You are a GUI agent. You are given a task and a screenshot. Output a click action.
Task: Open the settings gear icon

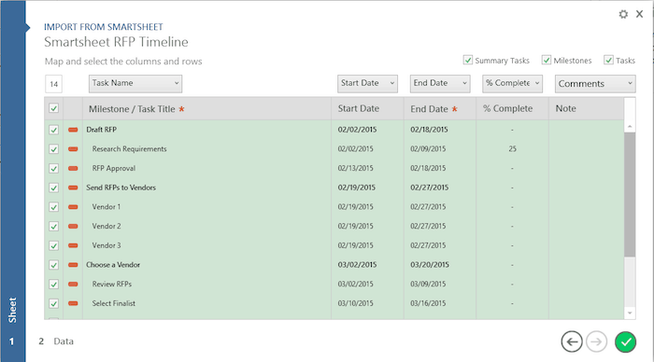pyautogui.click(x=623, y=15)
